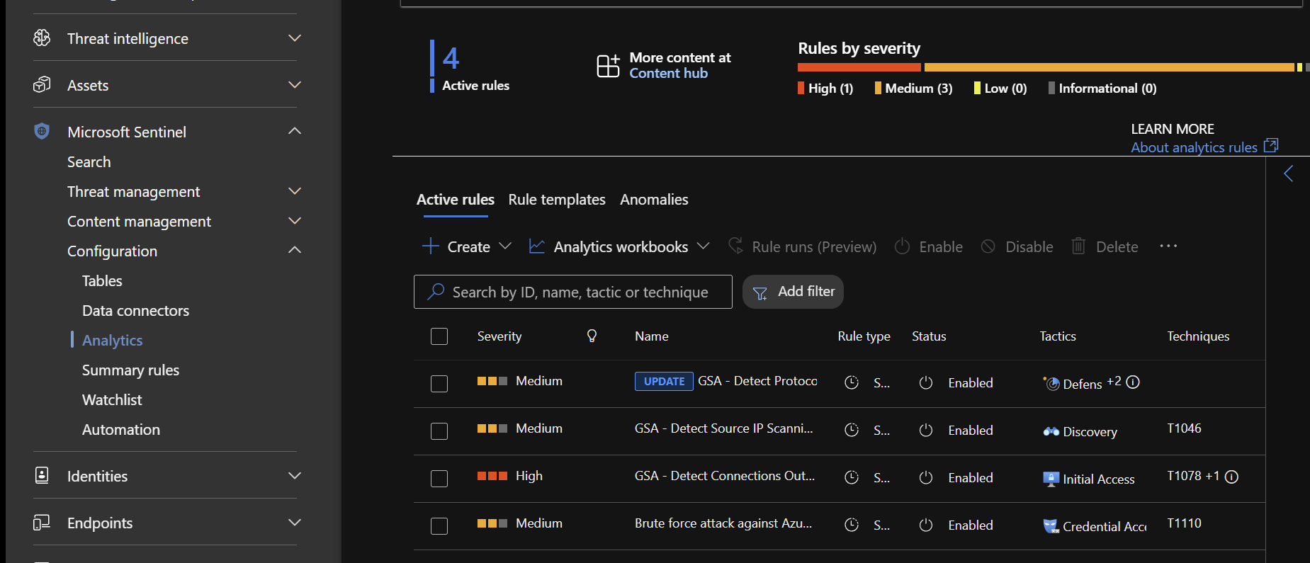The image size is (1310, 563).
Task: Open the About analytics rules link
Action: pyautogui.click(x=1194, y=147)
